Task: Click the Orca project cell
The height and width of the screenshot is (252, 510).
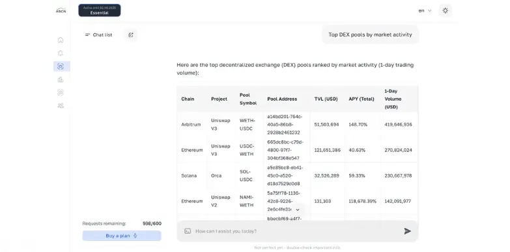Action: (216, 176)
